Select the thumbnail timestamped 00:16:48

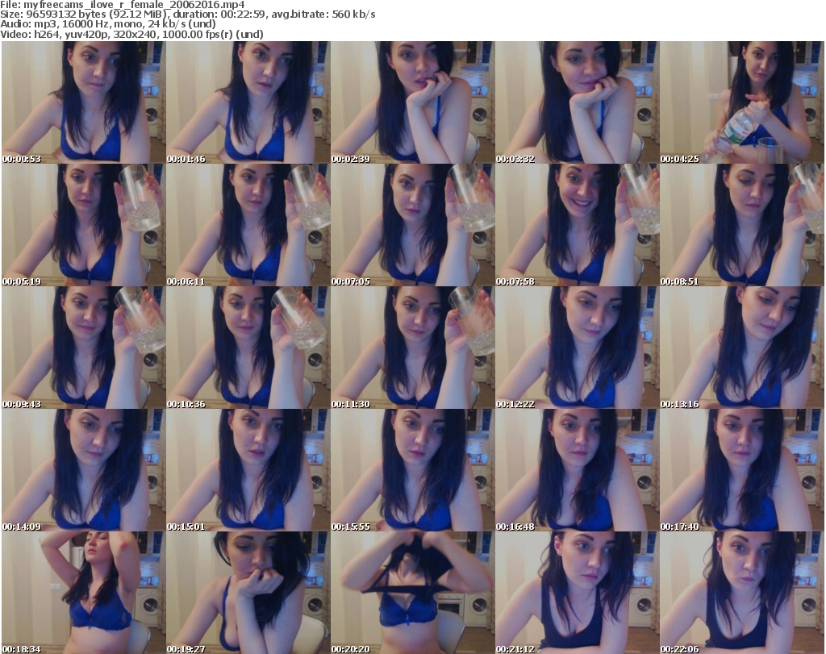[577, 470]
